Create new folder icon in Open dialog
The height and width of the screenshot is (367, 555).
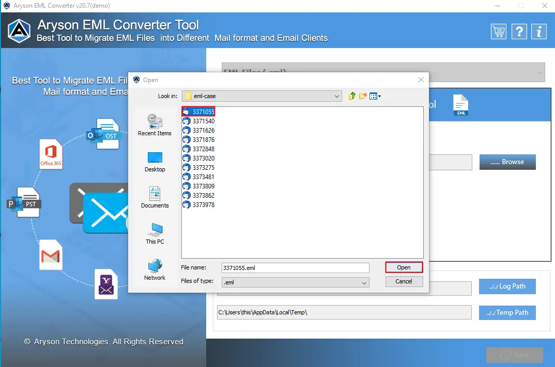[362, 96]
